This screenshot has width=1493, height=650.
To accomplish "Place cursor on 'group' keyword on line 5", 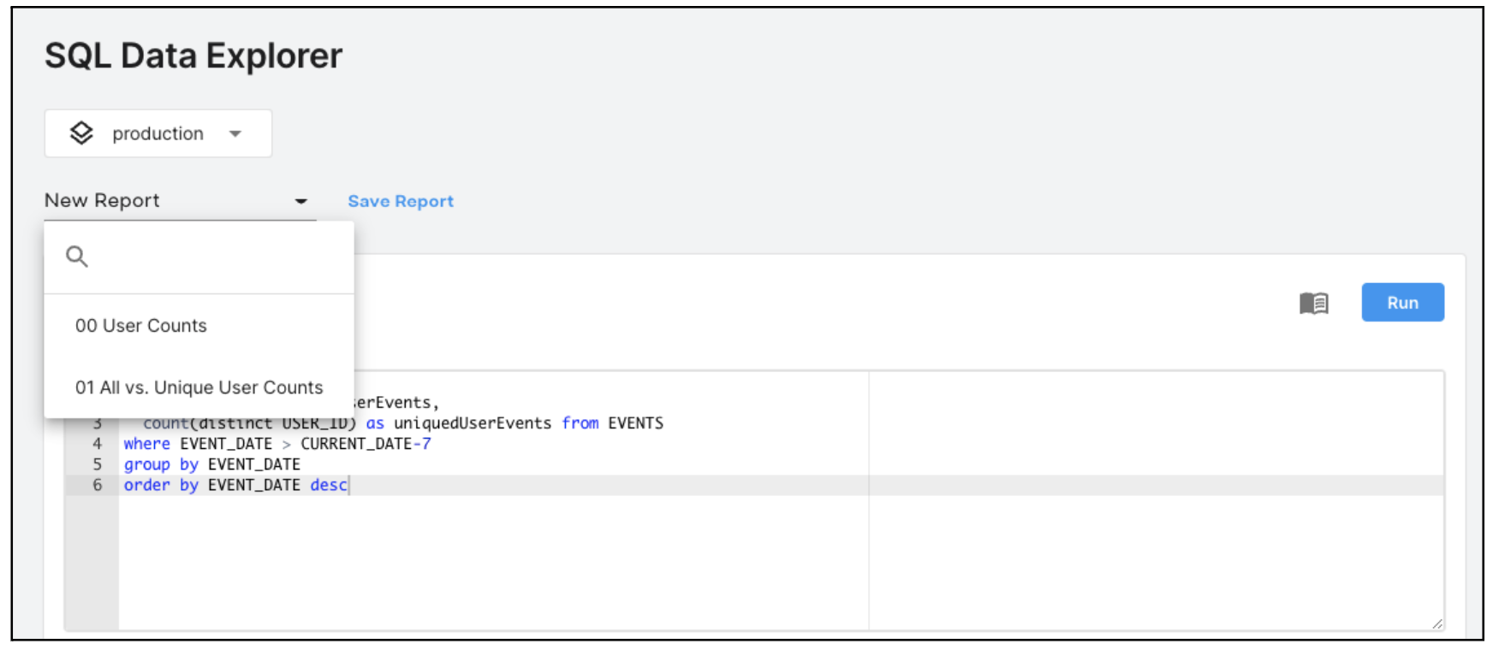I will coord(146,464).
